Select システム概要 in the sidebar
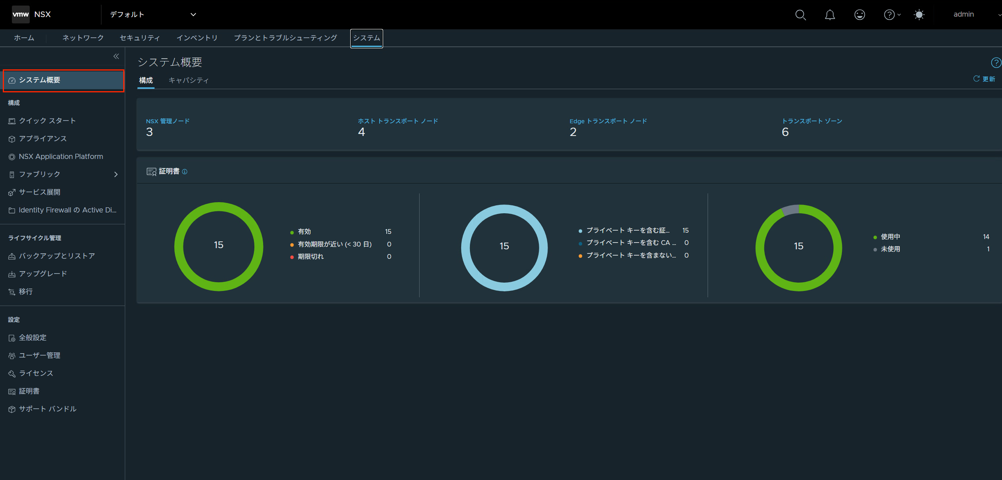The image size is (1002, 480). [63, 80]
